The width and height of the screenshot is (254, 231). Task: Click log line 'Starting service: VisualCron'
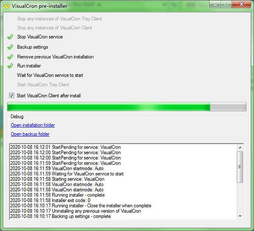tap(57, 179)
